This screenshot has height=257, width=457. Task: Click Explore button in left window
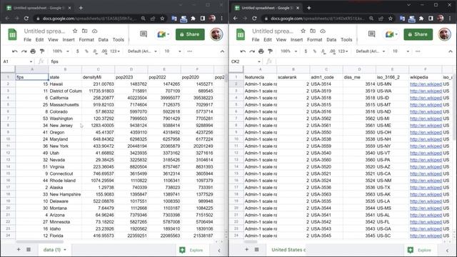pos(191,250)
